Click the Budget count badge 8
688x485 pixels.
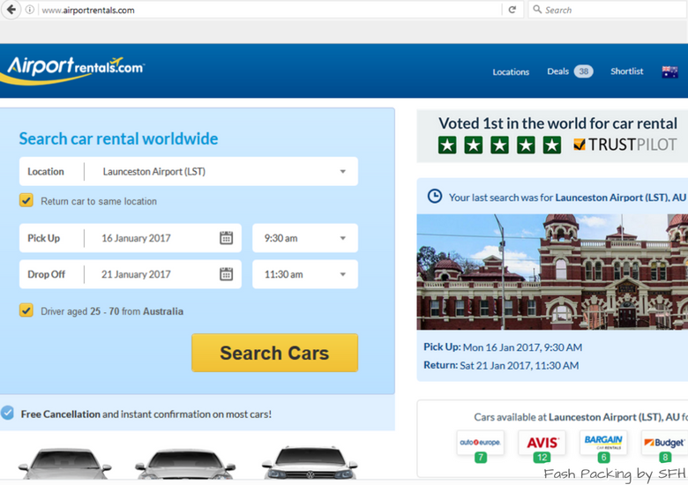click(665, 458)
